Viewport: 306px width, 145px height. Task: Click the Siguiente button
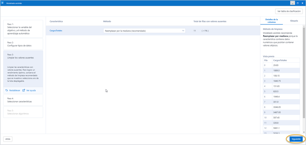click(296, 139)
